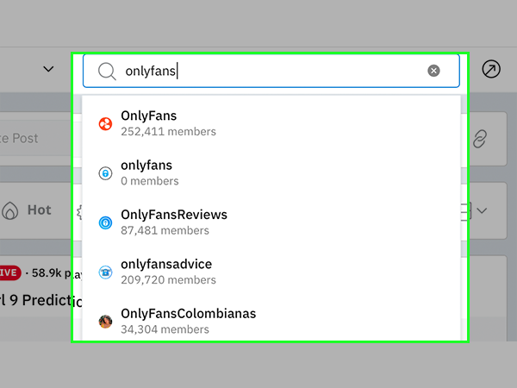Click 34,304 members text
This screenshot has width=517, height=388.
coord(165,329)
